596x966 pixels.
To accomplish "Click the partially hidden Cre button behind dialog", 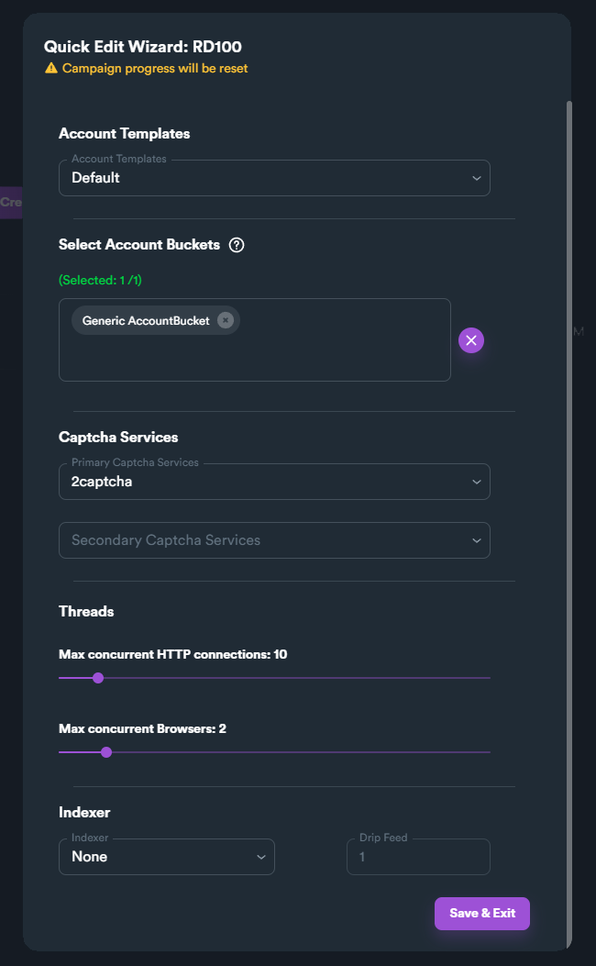I will [x=11, y=202].
